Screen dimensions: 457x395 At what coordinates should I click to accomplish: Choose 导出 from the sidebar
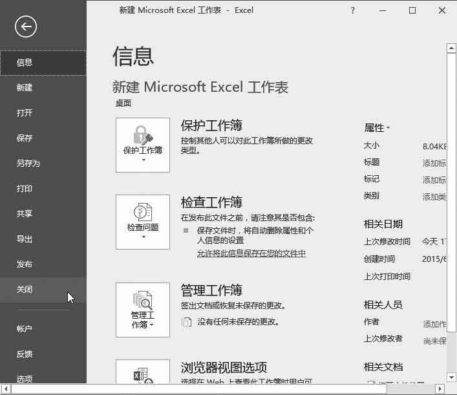point(25,239)
